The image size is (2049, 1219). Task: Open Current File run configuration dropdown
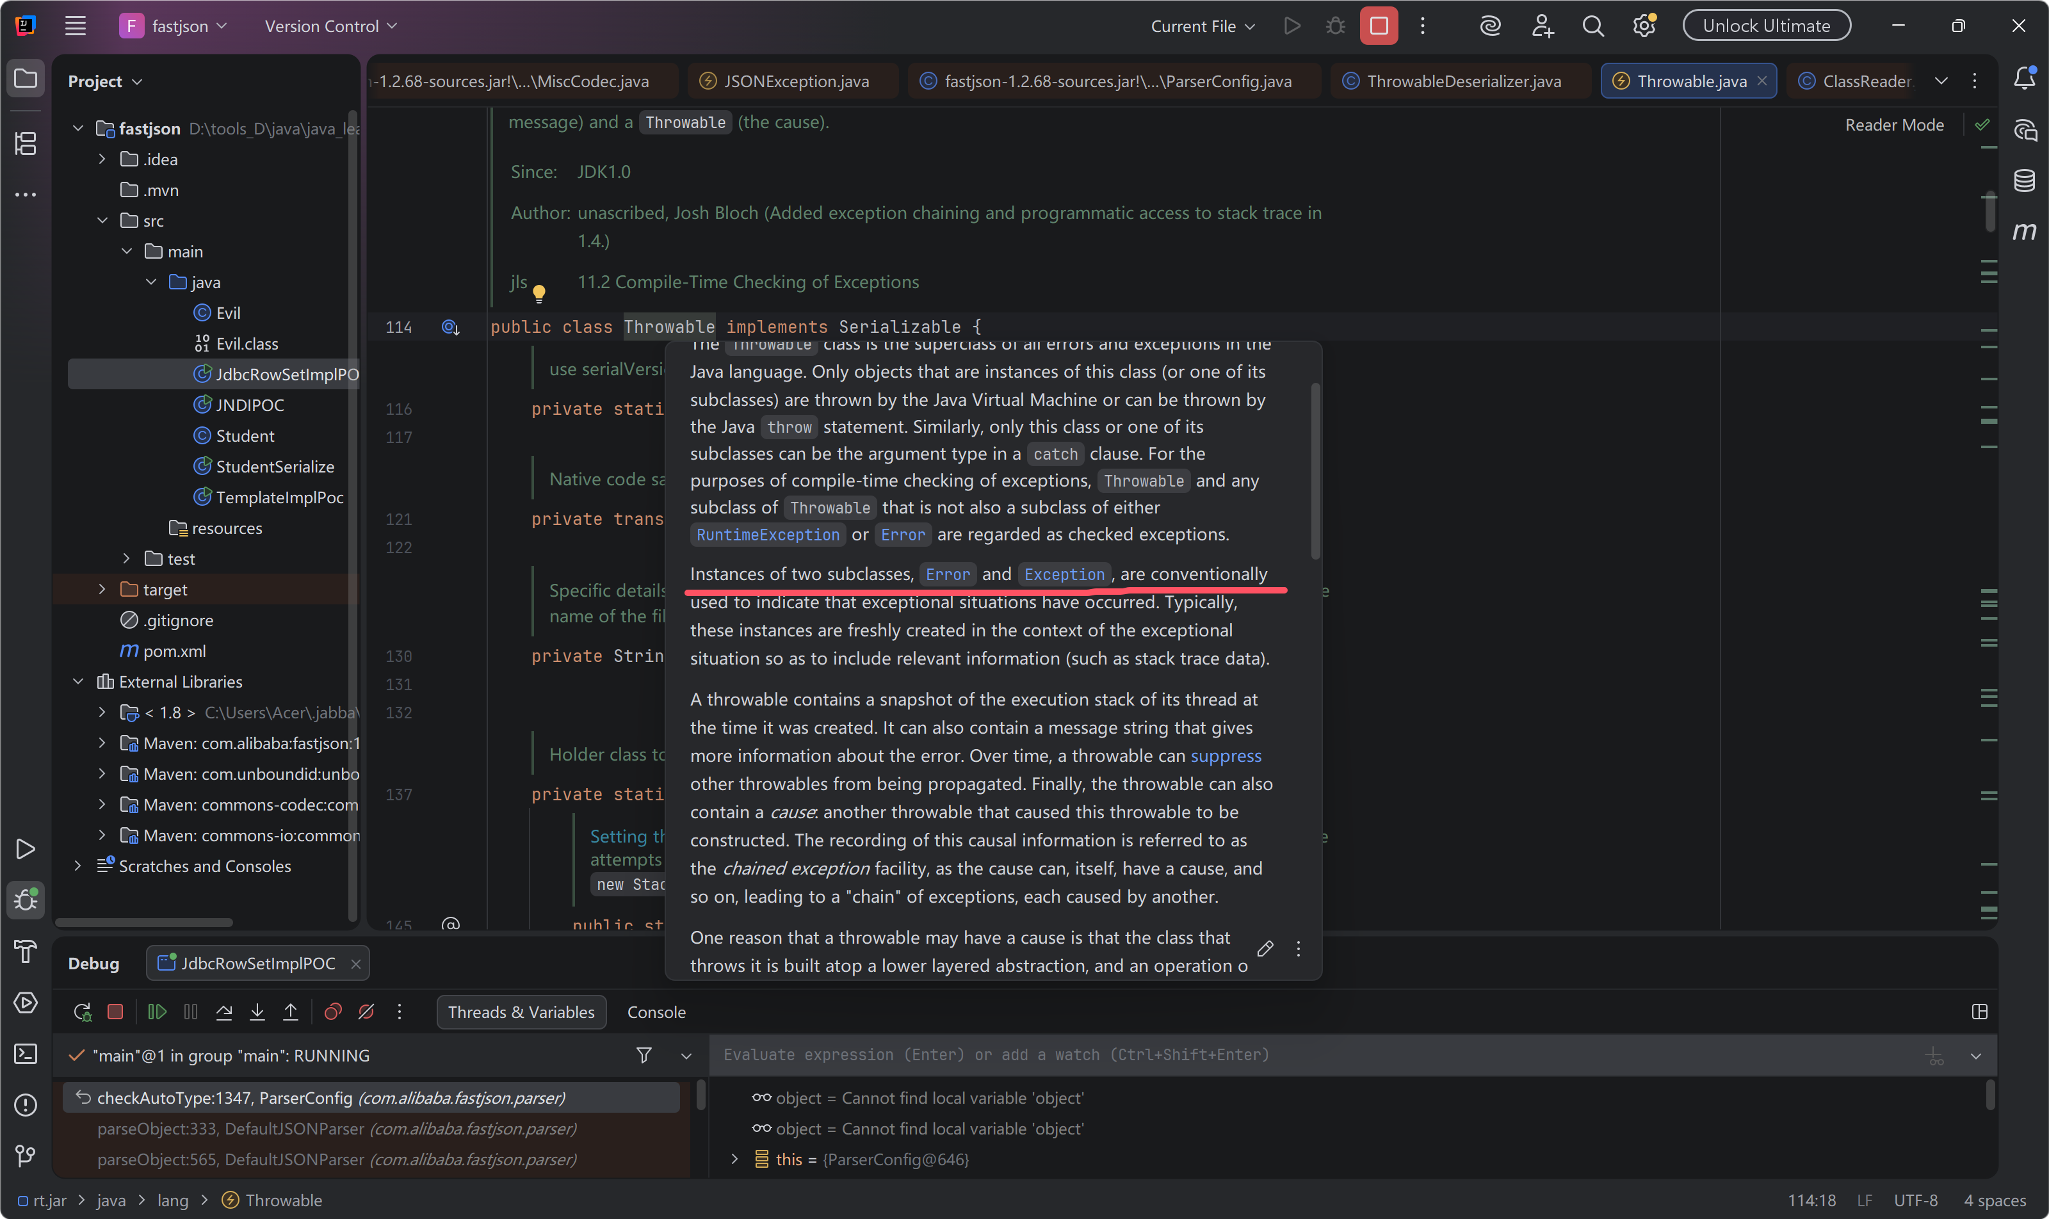[x=1203, y=26]
